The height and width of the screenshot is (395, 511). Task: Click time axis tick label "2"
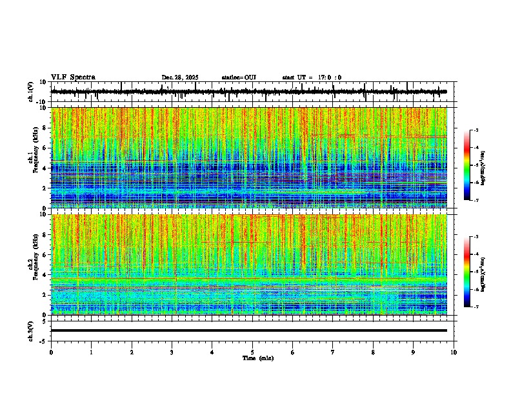[x=132, y=352]
